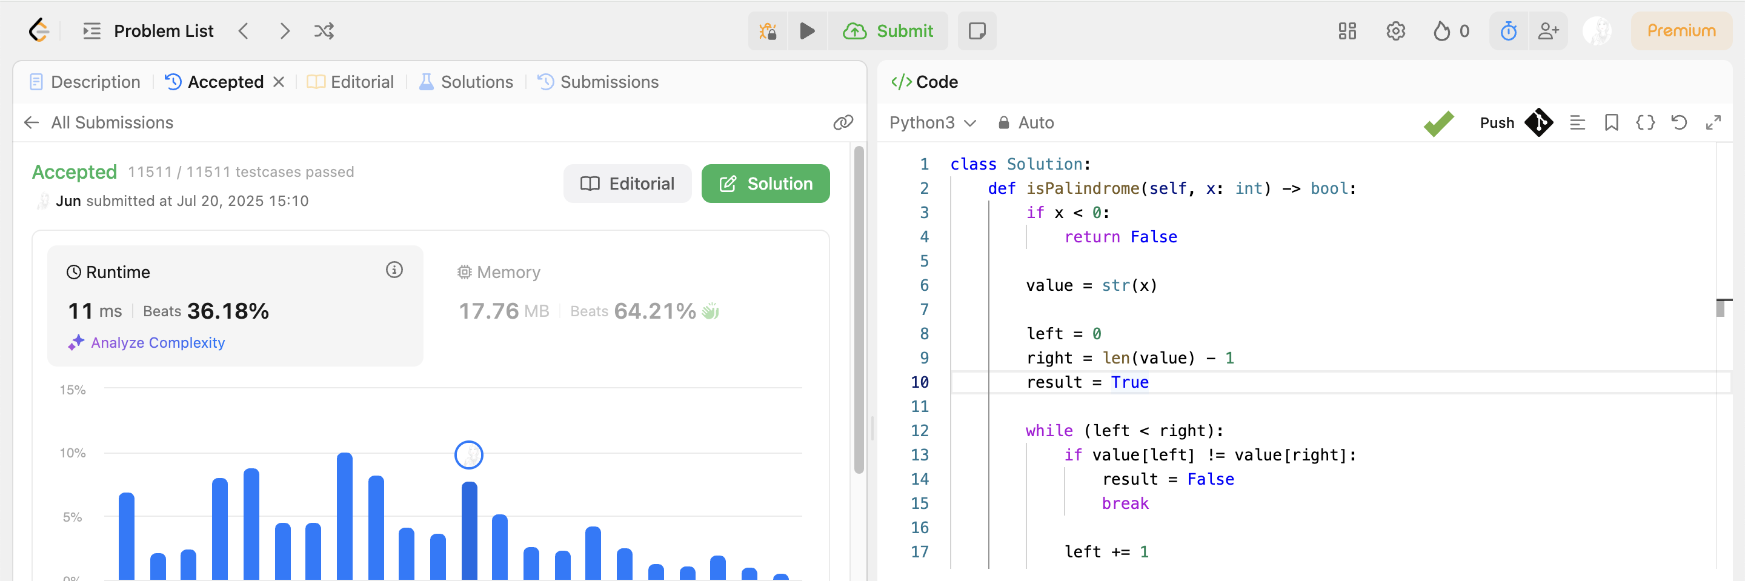Click the avatar marker on runtime chart
This screenshot has height=581, width=1745.
click(469, 455)
